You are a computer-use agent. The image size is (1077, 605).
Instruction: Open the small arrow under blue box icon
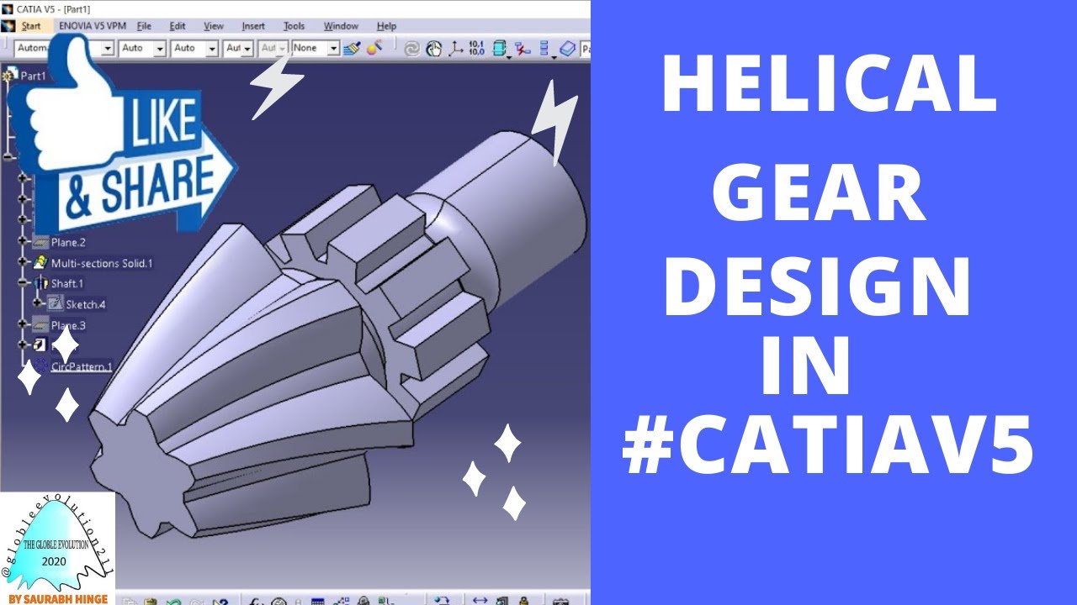509,57
